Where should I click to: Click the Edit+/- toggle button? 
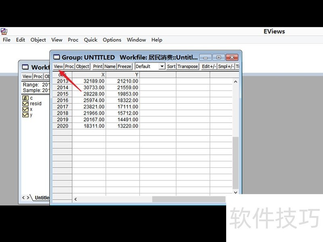(x=209, y=67)
